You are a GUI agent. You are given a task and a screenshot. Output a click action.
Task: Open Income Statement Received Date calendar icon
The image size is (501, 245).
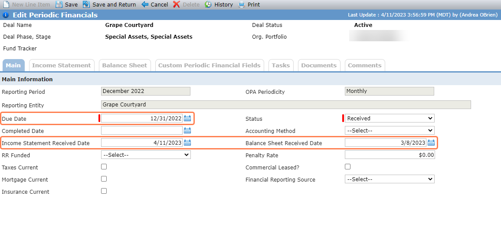click(x=187, y=142)
